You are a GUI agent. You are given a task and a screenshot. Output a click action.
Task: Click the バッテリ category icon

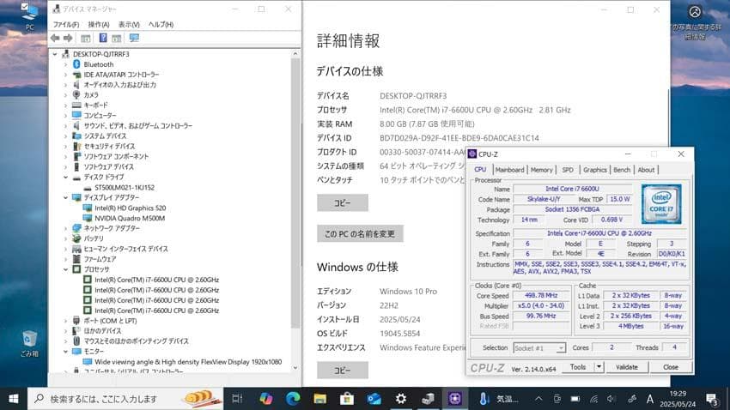tap(76, 238)
